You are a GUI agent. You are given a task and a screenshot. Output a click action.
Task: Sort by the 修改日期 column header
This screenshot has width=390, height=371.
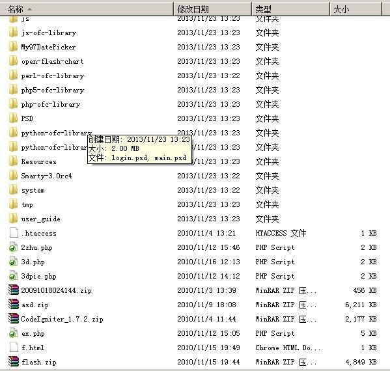pos(212,9)
